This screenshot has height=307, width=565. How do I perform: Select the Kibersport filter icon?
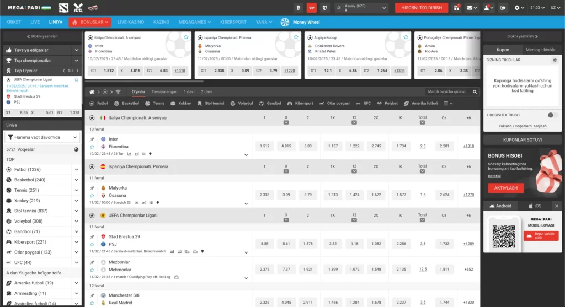click(x=290, y=103)
